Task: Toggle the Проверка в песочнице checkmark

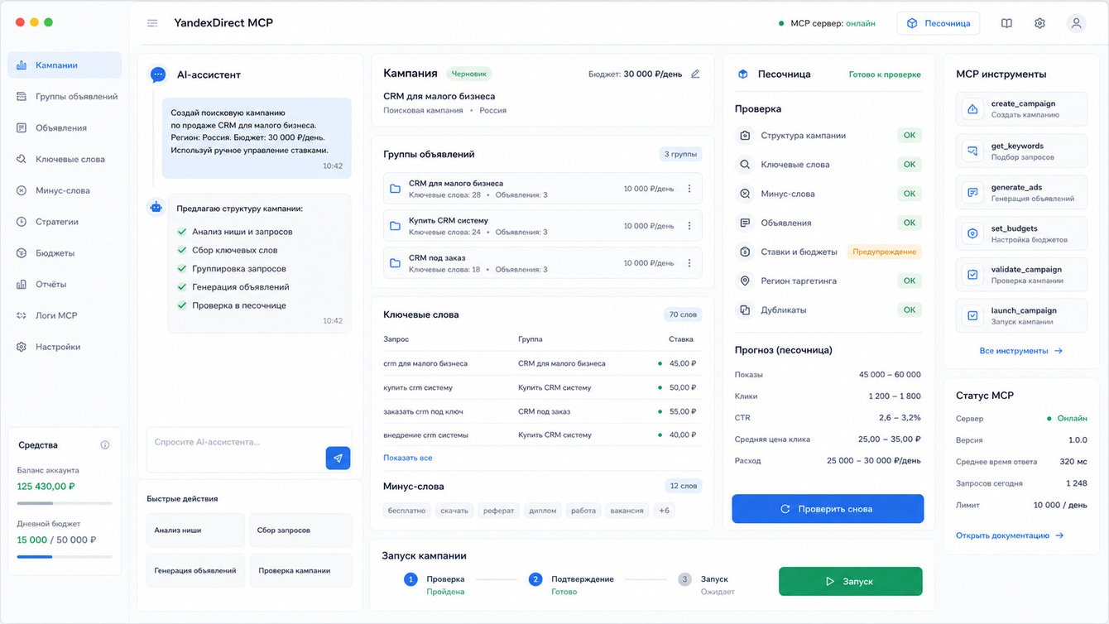Action: coord(182,305)
